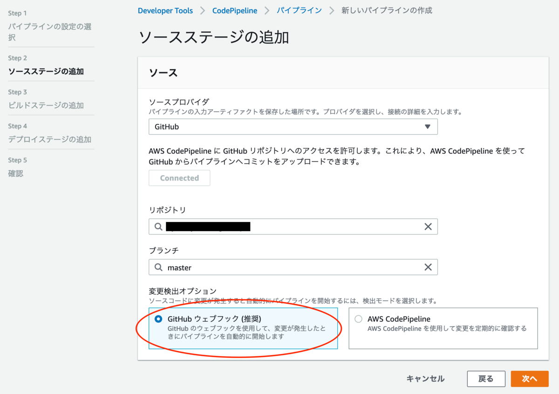The height and width of the screenshot is (394, 559).
Task: Clear the master branch field X icon
Action: tap(428, 267)
